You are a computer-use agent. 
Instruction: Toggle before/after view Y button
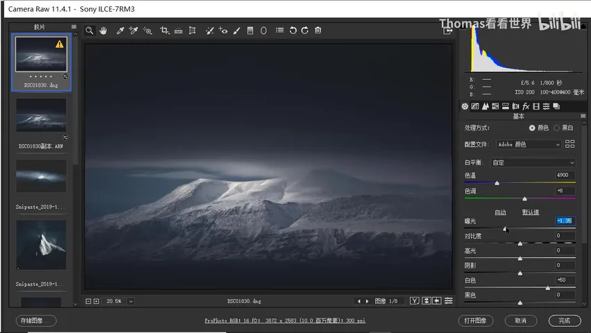click(415, 300)
